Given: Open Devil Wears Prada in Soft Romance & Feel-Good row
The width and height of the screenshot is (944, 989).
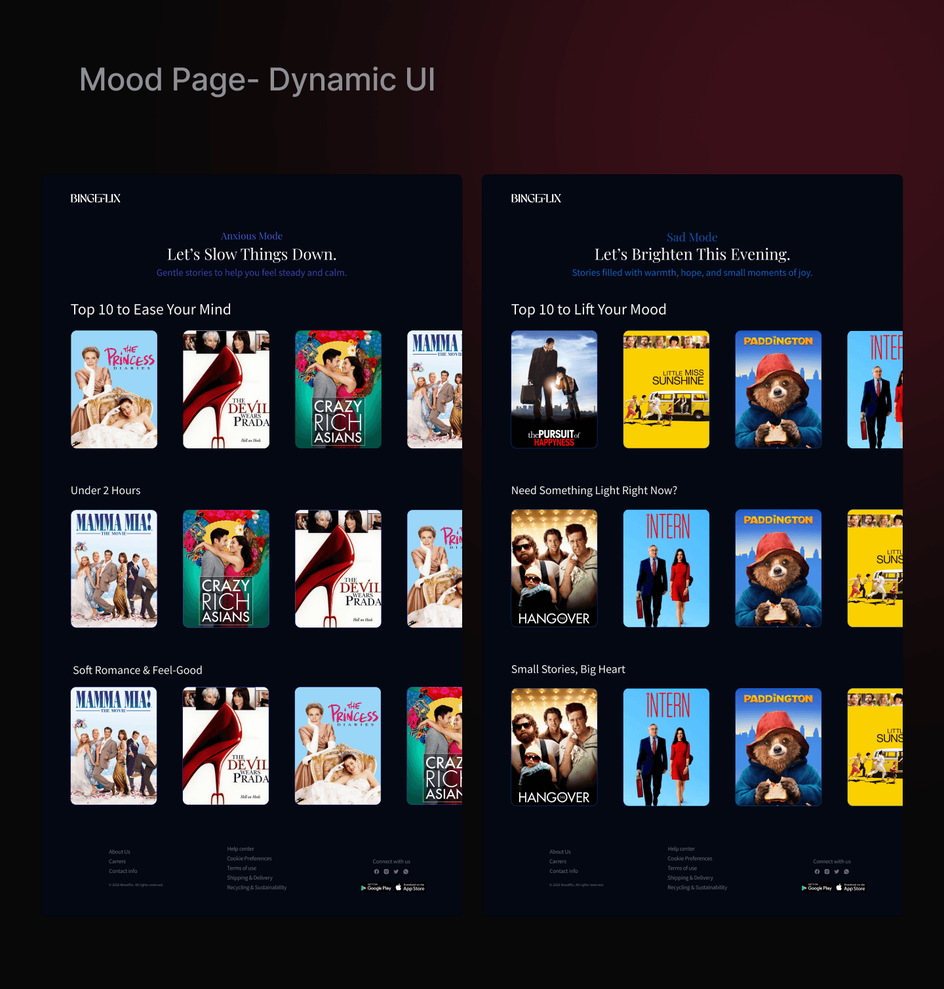Looking at the screenshot, I should point(226,746).
